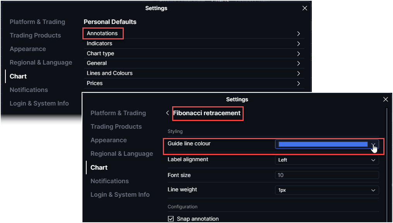Click the Font size input field

tap(327, 175)
